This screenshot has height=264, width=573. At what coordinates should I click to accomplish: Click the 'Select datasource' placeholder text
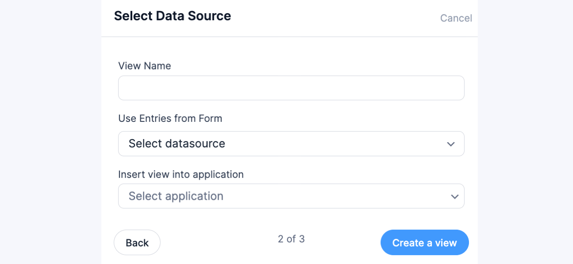coord(177,144)
